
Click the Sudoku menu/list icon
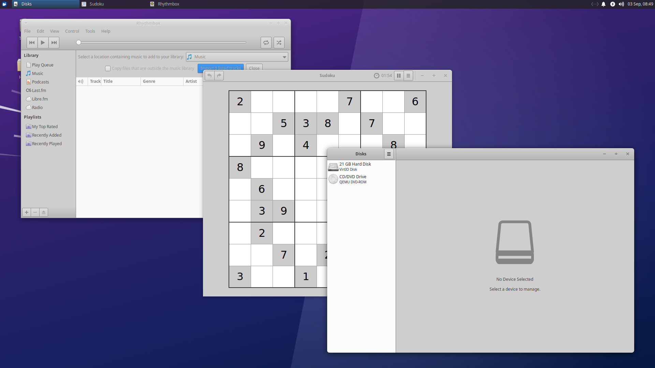tap(408, 75)
